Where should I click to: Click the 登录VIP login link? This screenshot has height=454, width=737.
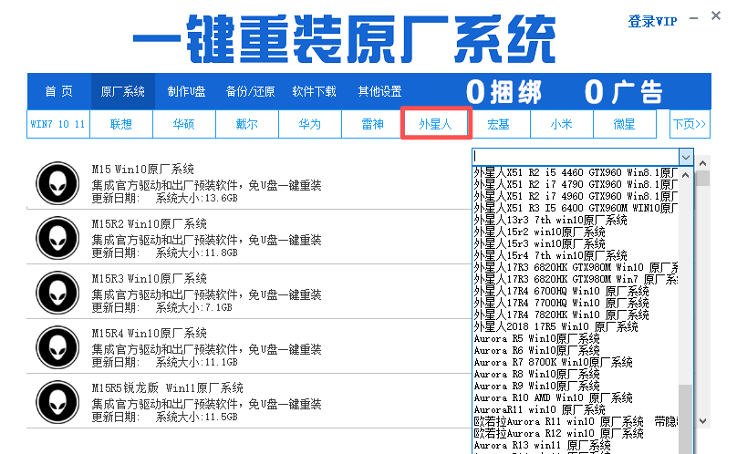click(652, 21)
